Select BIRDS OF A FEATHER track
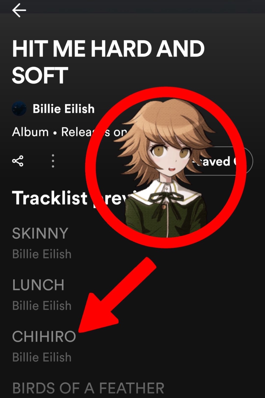Screen dimensions: 265x398 88,388
